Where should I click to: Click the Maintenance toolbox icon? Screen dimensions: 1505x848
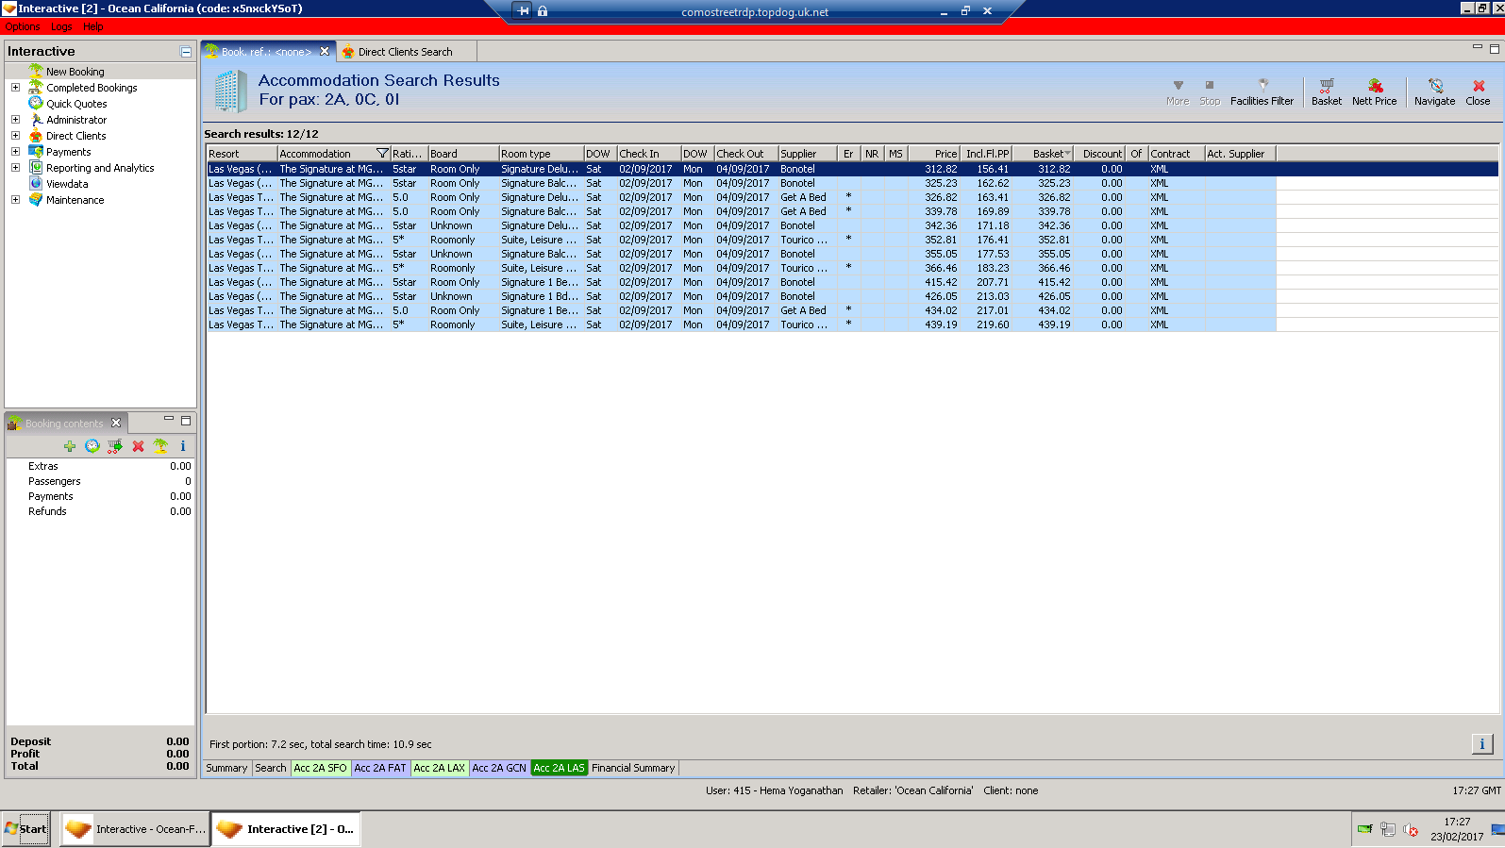[x=36, y=199]
